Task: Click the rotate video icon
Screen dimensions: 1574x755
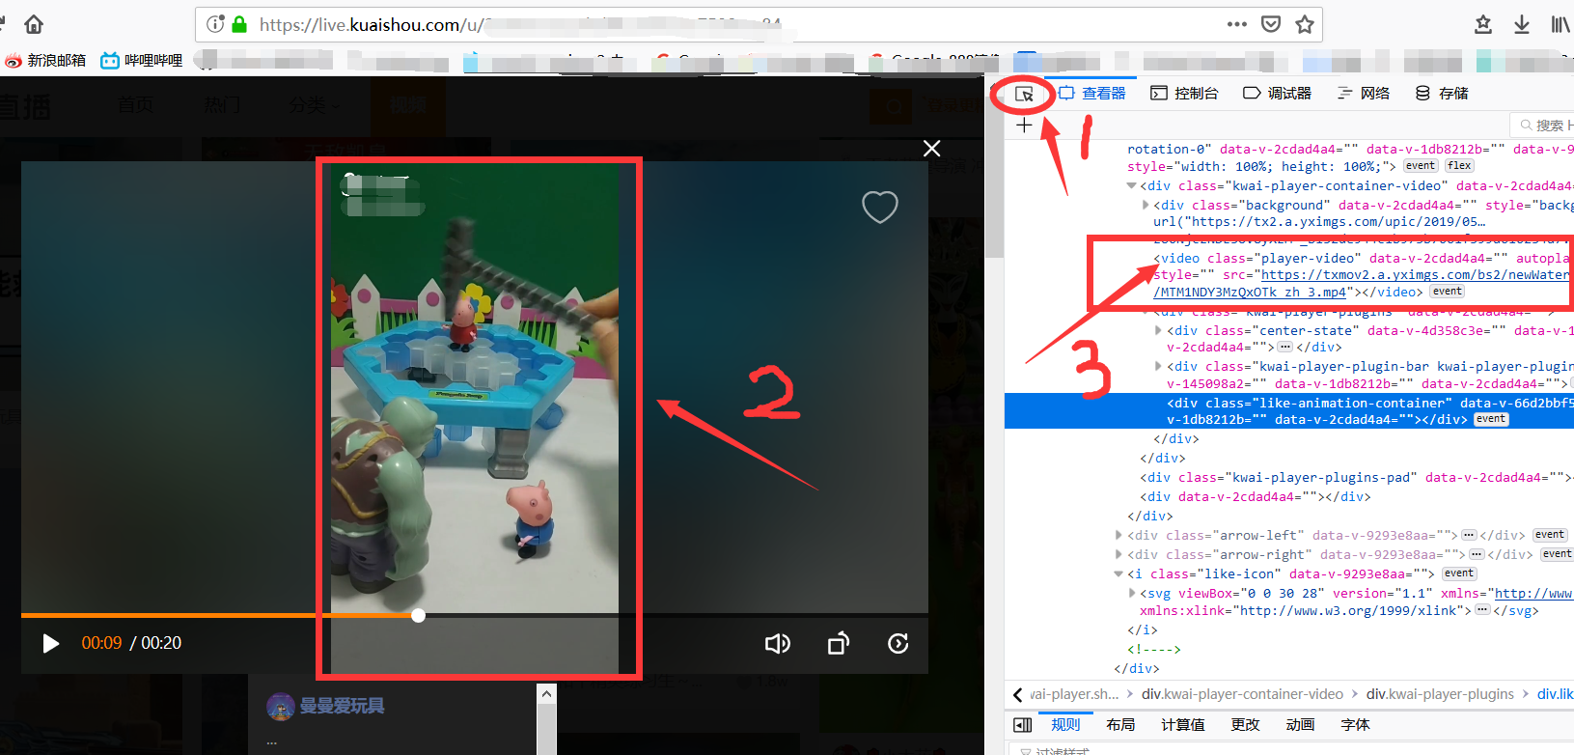Action: click(x=839, y=643)
